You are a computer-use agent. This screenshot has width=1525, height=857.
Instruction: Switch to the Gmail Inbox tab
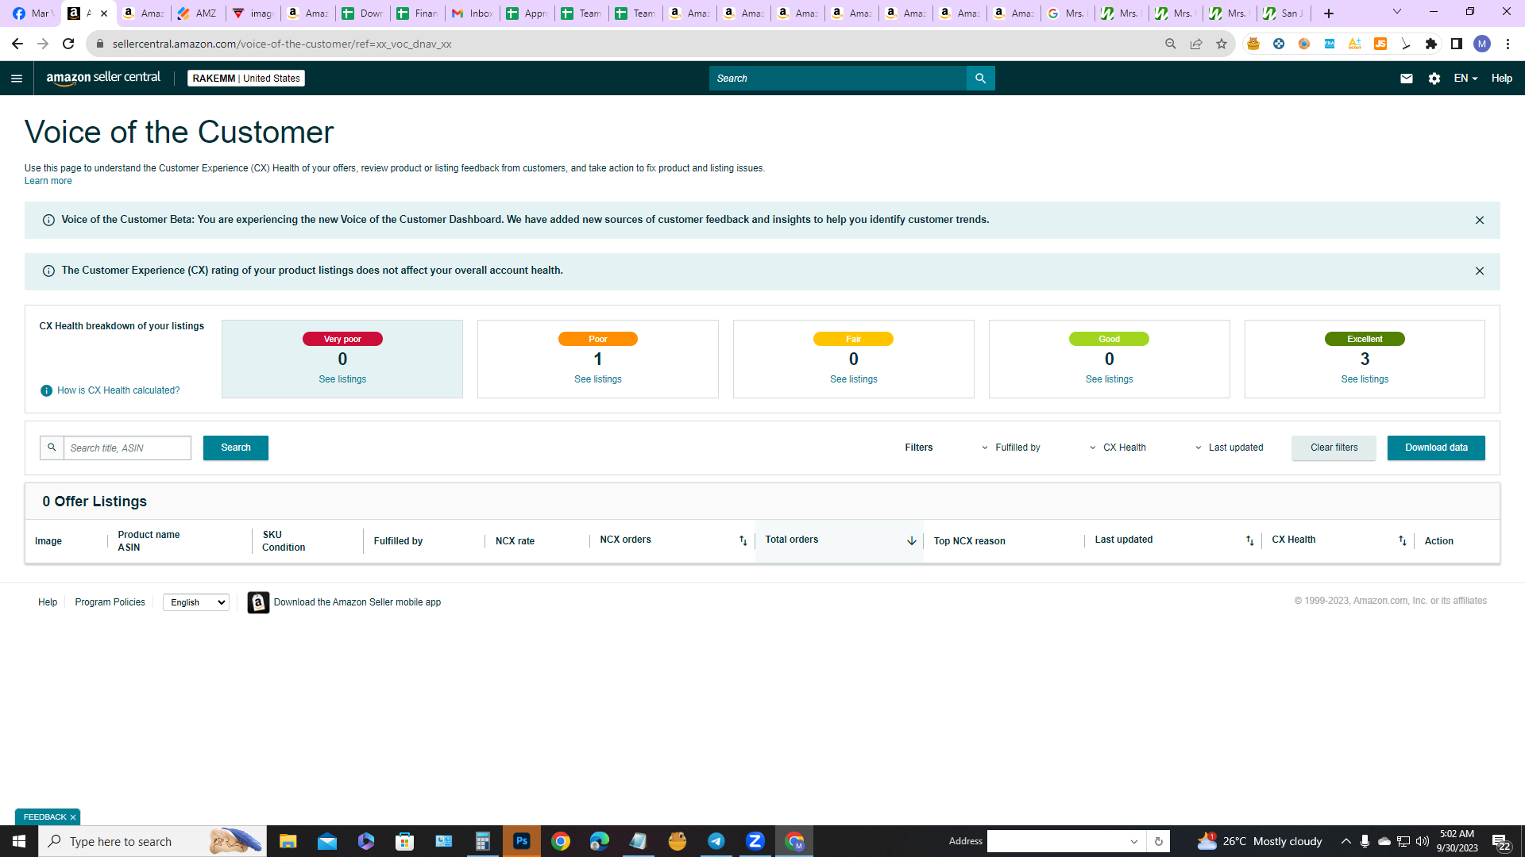(473, 13)
